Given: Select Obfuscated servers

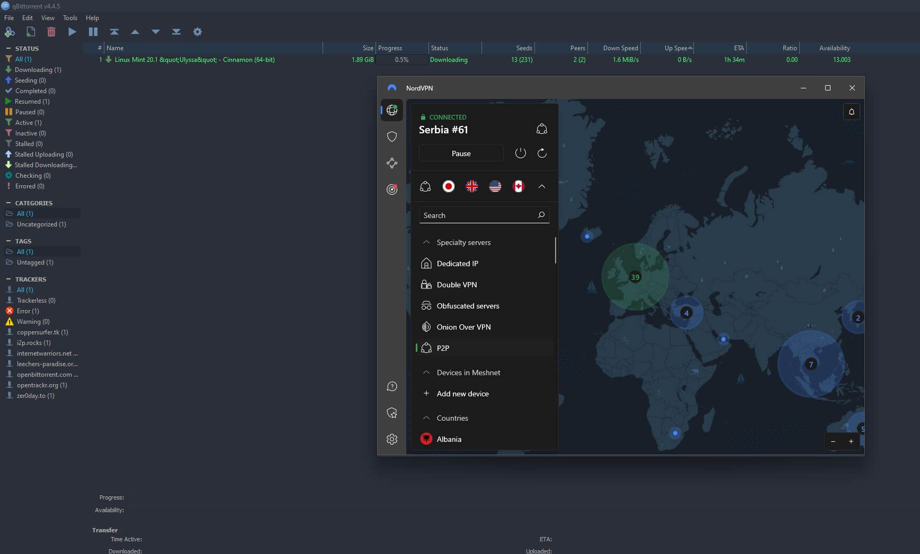Looking at the screenshot, I should pos(485,306).
